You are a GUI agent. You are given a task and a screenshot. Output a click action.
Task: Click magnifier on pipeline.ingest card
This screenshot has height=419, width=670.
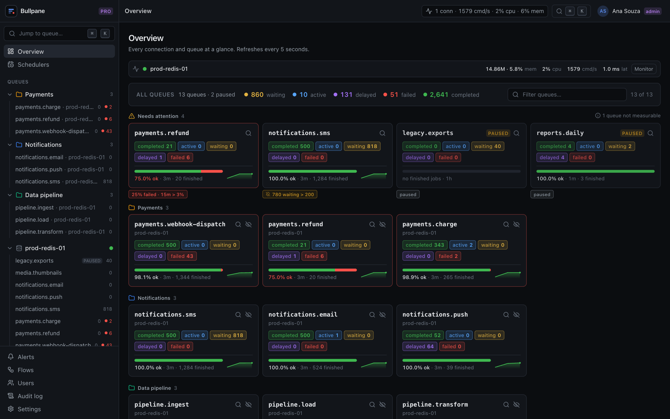[238, 405]
